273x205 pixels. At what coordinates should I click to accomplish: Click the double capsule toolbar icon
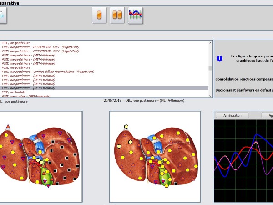(x=117, y=15)
